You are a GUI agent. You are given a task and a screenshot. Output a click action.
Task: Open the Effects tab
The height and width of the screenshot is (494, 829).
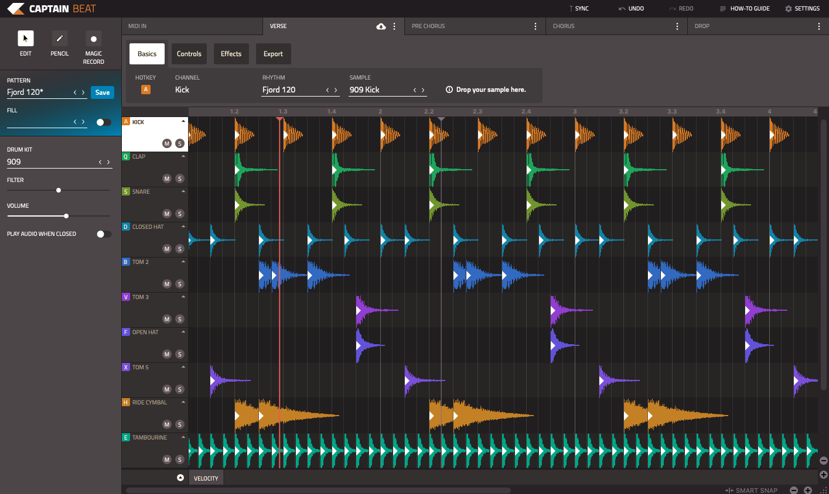point(231,54)
